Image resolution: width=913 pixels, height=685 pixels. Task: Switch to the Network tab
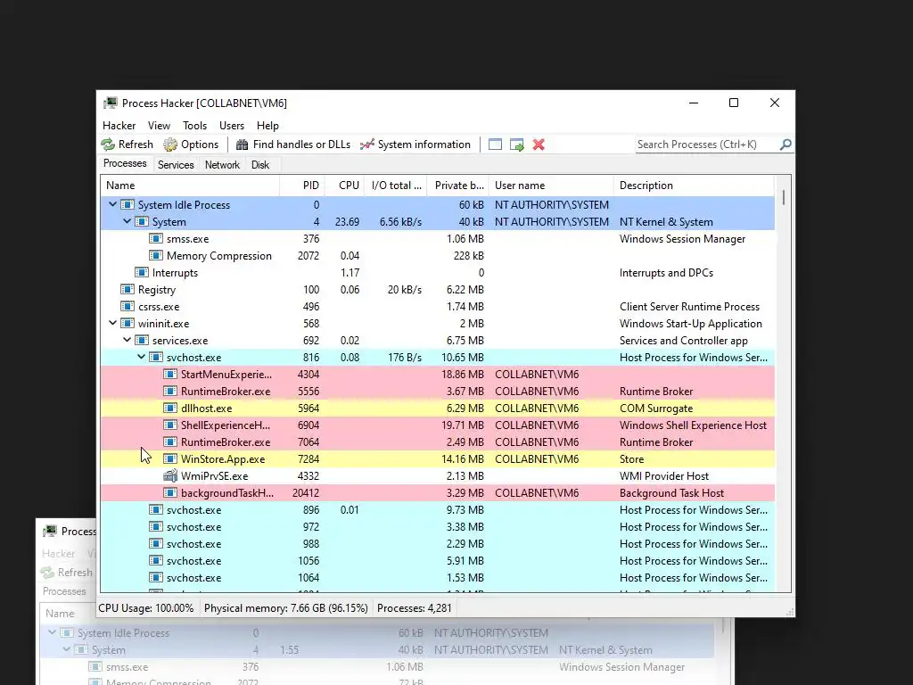(x=222, y=165)
